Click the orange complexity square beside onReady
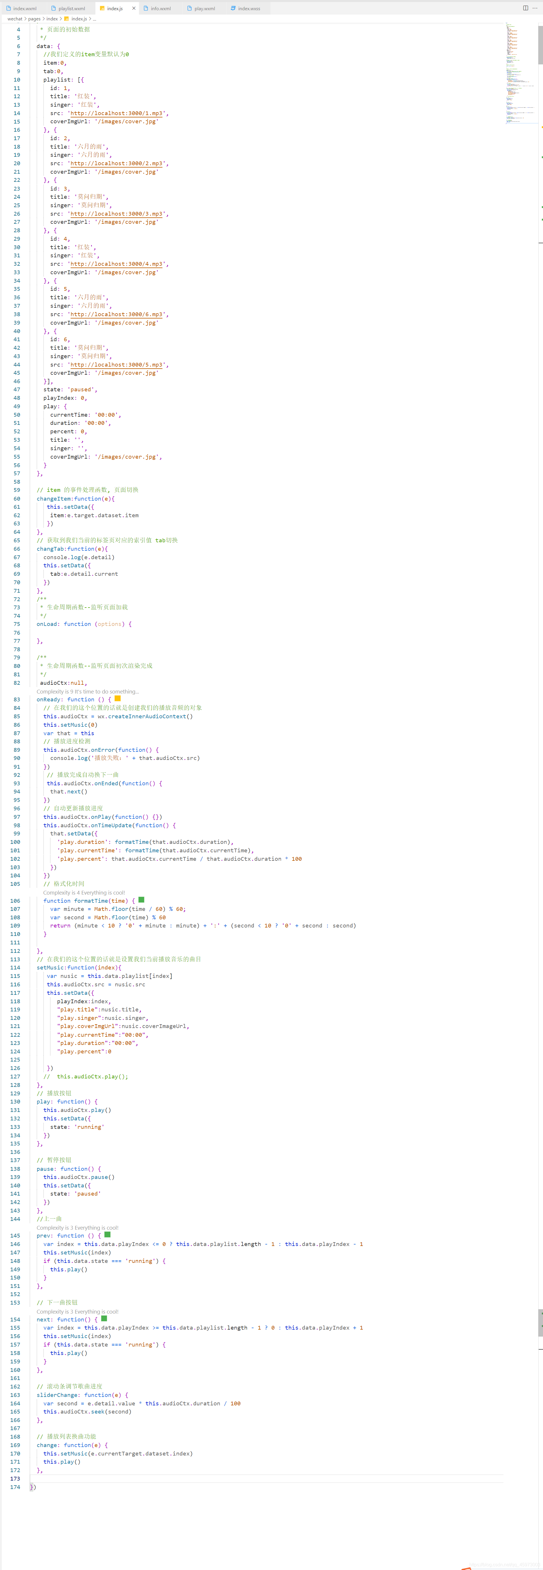This screenshot has width=543, height=1570. click(118, 699)
